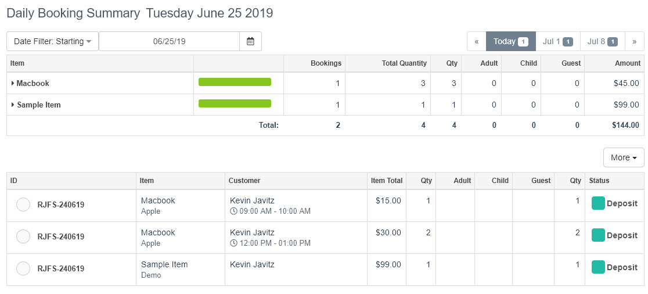Viewport: 648px width, 294px height.
Task: Click the Deposit label in the Sample Item row
Action: [622, 267]
